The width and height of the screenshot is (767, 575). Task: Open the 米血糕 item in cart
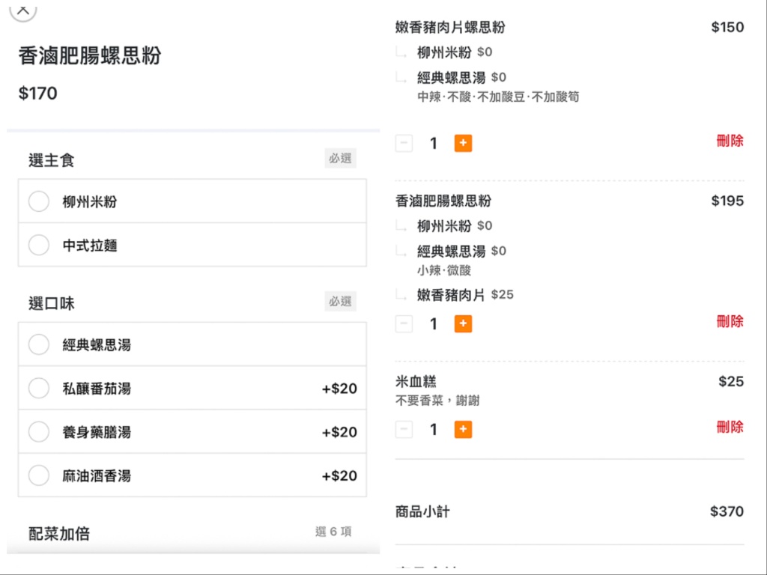(x=416, y=382)
